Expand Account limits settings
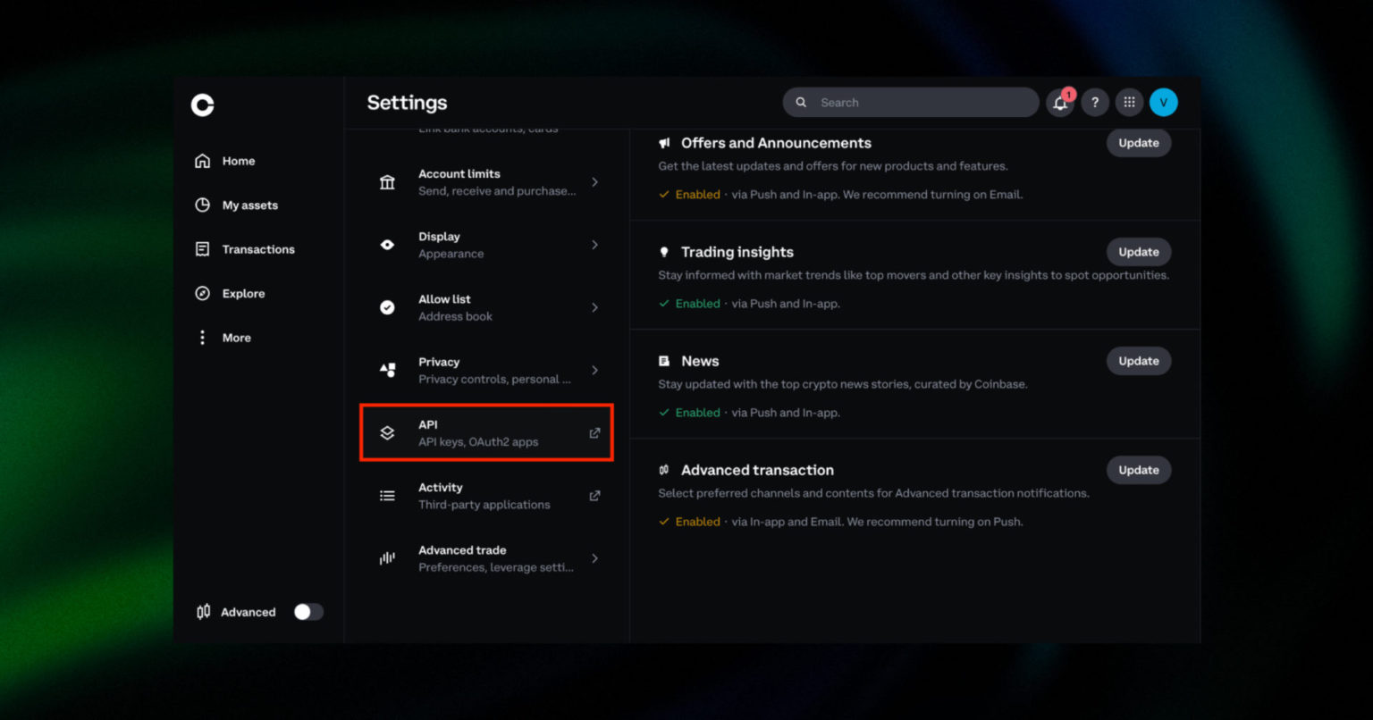 486,181
